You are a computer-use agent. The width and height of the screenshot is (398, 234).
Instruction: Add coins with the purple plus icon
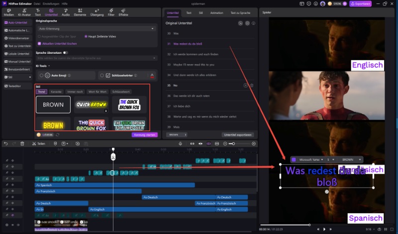(345, 3)
